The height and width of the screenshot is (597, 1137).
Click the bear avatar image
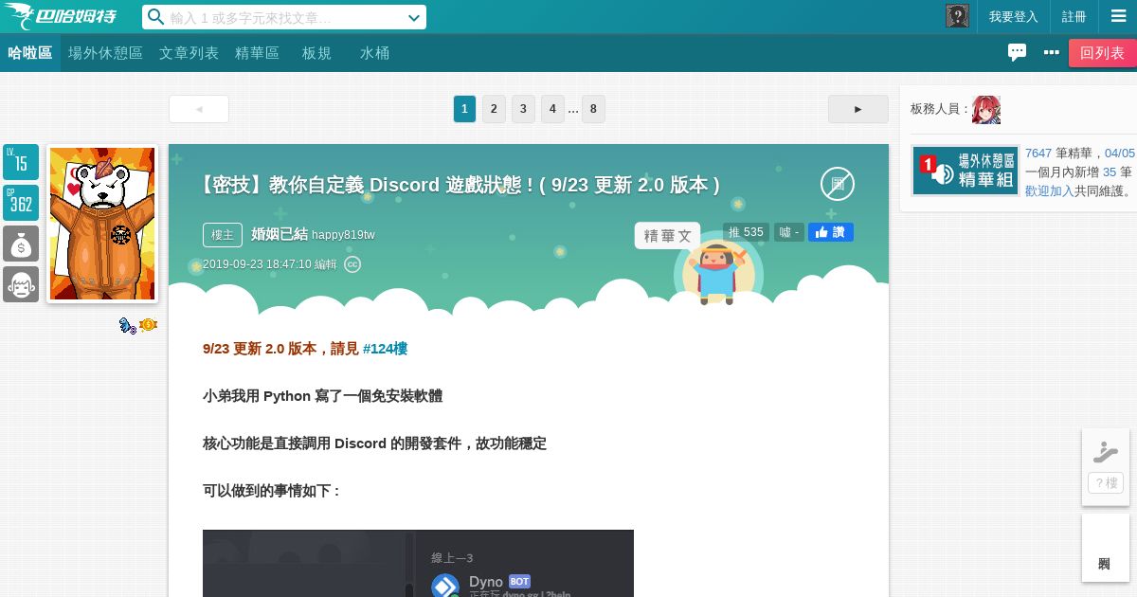[x=101, y=224]
